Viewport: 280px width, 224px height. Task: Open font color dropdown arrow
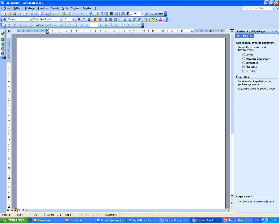164,19
